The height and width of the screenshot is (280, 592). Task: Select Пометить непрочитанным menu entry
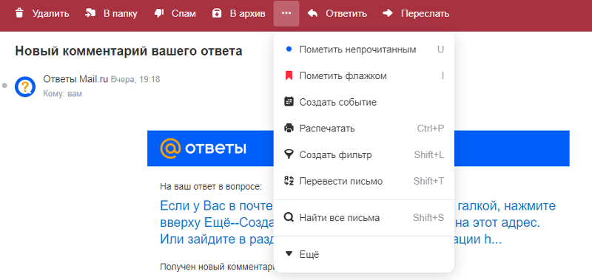(363, 49)
